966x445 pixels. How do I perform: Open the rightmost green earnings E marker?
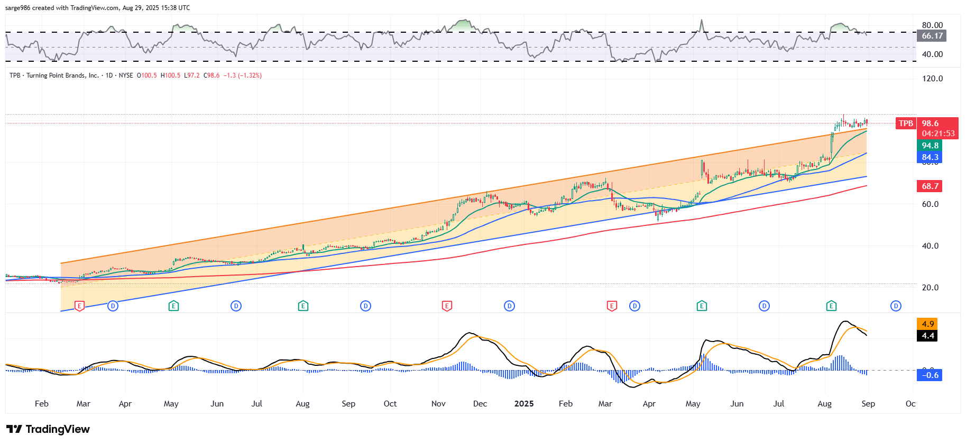click(831, 306)
